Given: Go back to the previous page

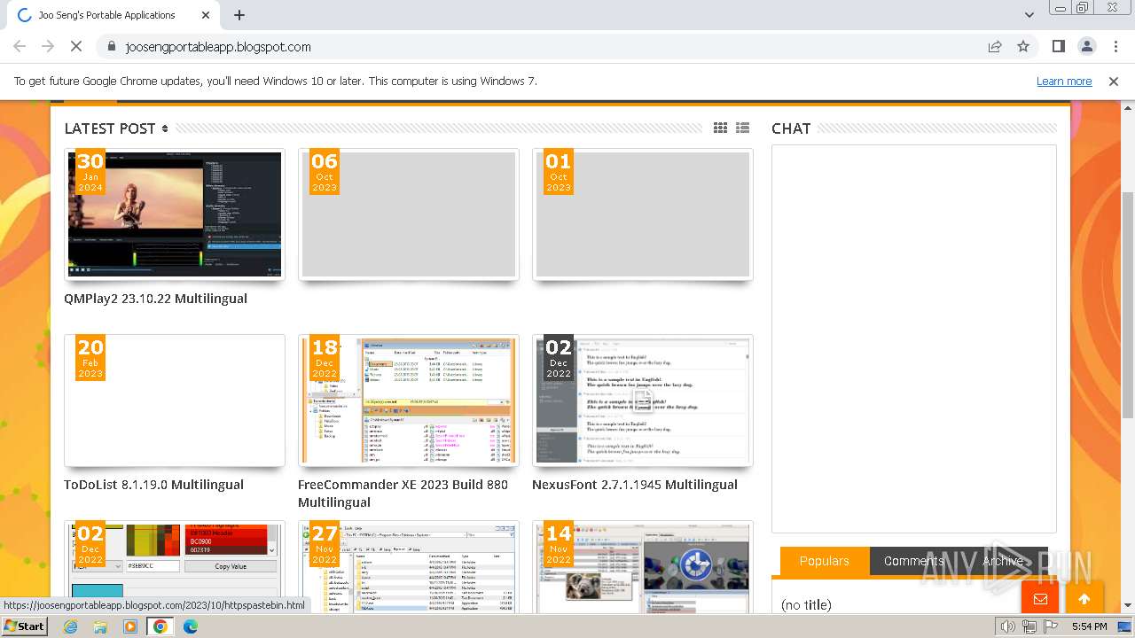Looking at the screenshot, I should pyautogui.click(x=20, y=47).
